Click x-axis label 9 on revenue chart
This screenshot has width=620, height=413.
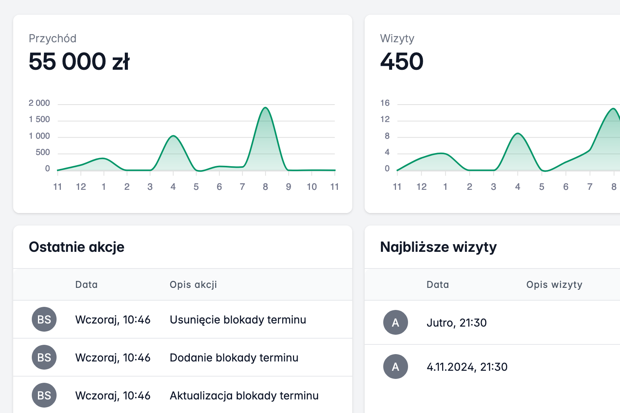288,187
